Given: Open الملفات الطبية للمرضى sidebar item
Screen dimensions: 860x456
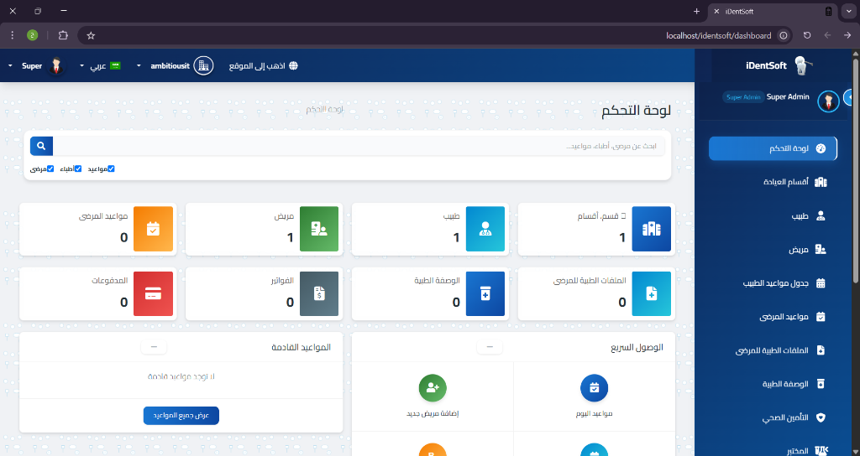Looking at the screenshot, I should (x=773, y=350).
